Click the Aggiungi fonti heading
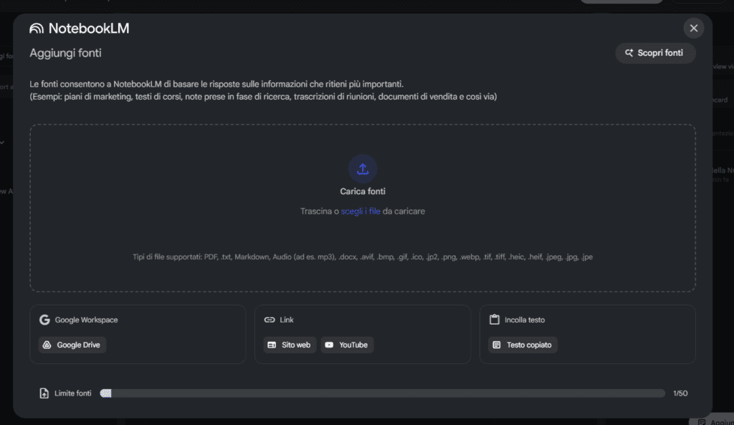 (x=65, y=53)
